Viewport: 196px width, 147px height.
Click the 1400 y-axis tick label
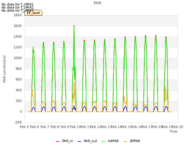click(x=18, y=37)
